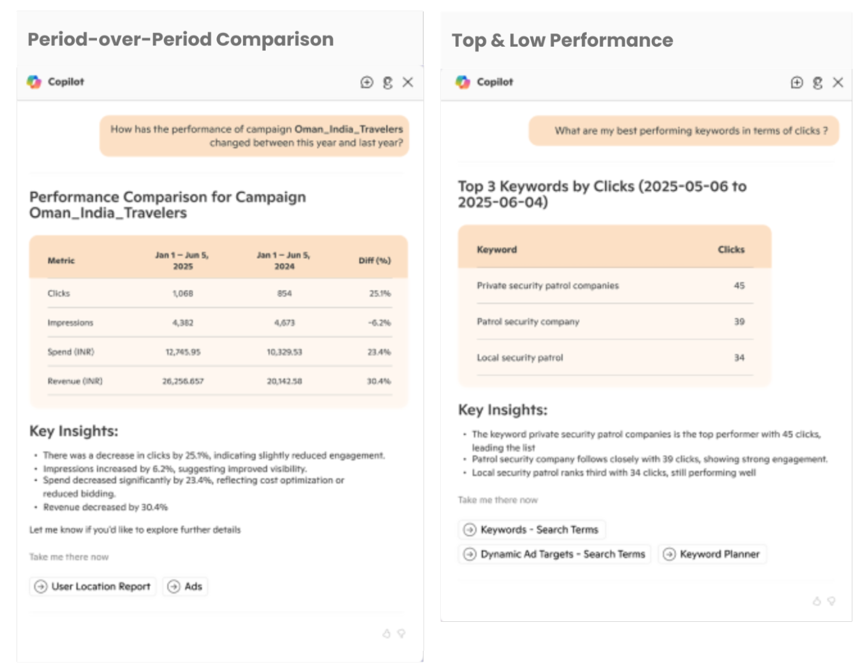The image size is (866, 665).
Task: Select Keywords - Search Terms suggestion
Action: [532, 530]
